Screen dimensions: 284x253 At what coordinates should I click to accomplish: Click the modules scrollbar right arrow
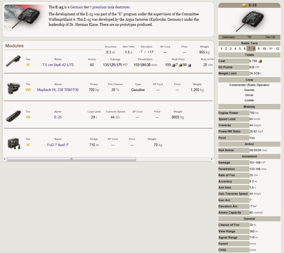click(x=212, y=159)
